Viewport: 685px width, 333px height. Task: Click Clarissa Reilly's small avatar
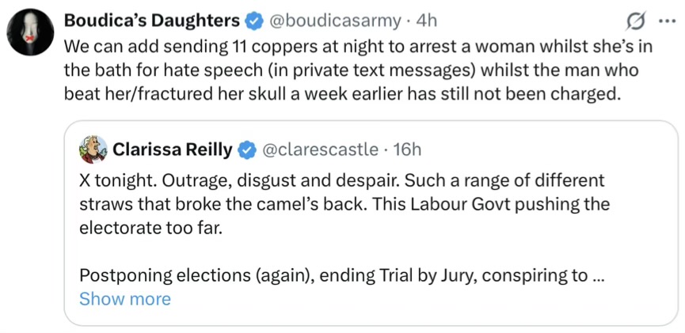[x=93, y=148]
